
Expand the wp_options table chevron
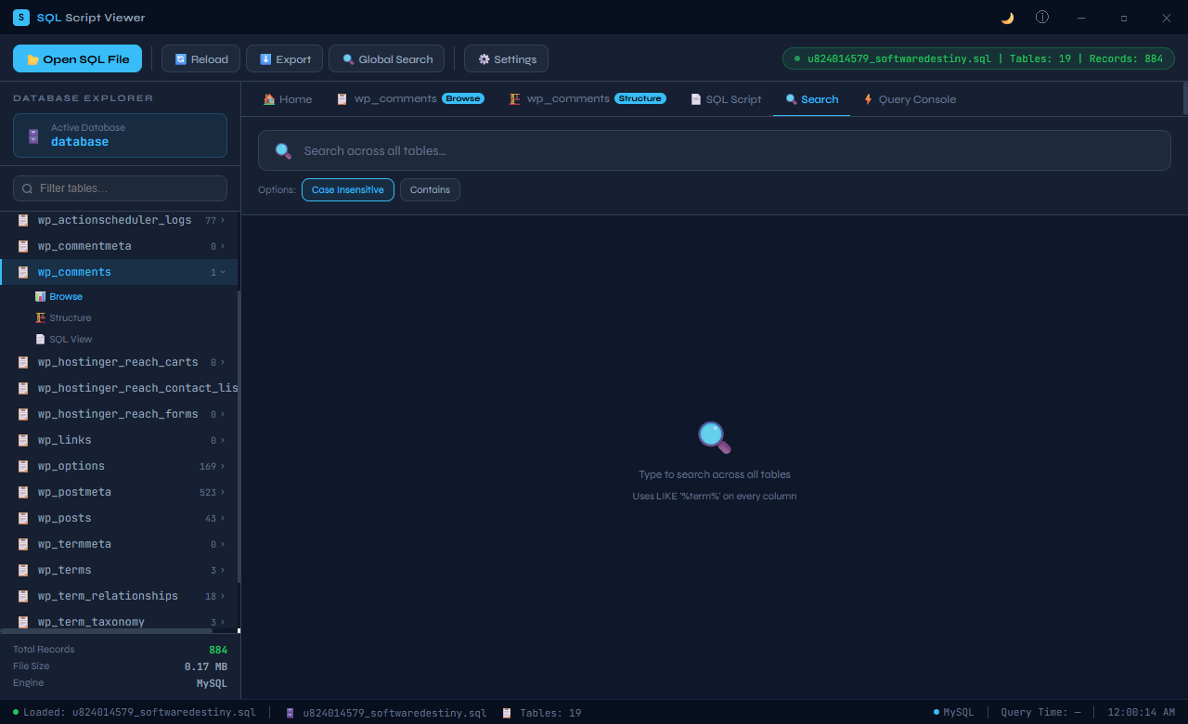click(223, 466)
